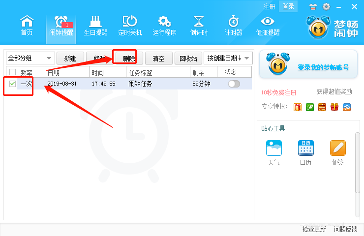This screenshot has height=236, width=364.
Task: Open 健康提醒 health reminder tab
Action: pos(268,26)
